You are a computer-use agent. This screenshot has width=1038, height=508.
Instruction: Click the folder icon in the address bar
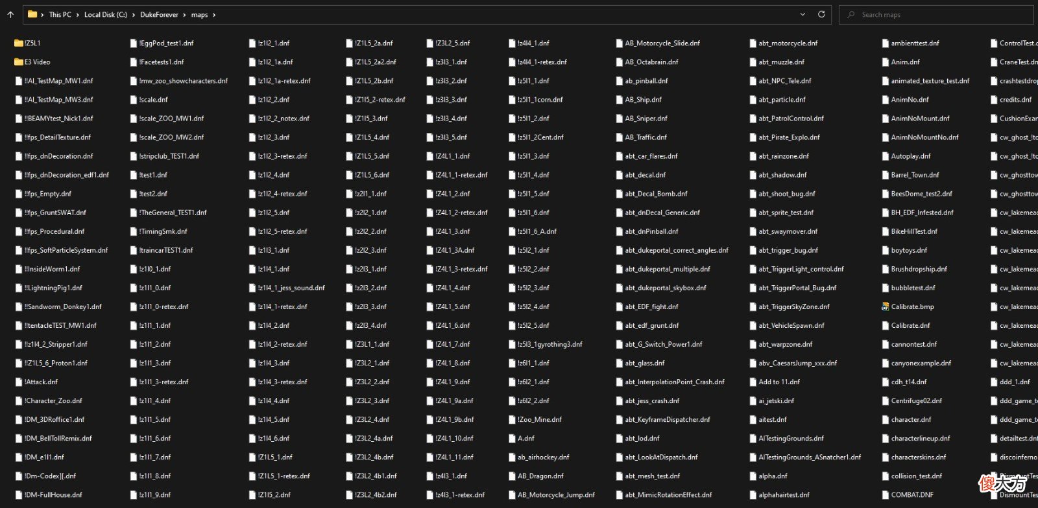click(x=32, y=14)
